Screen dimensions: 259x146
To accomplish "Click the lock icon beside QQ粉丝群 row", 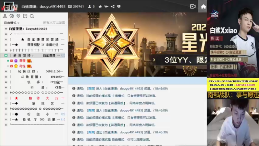I will (x=6, y=71).
